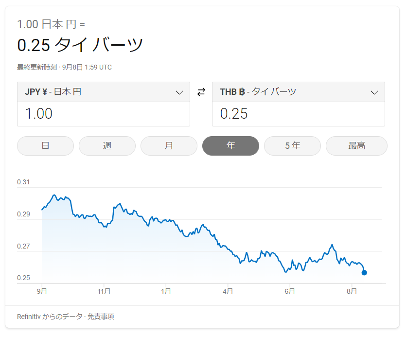Click the blue endpoint dot on chart
Viewport: 406px width, 337px height.
click(x=364, y=272)
